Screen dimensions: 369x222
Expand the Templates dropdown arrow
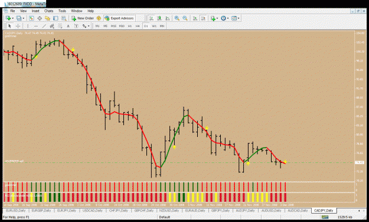[x=239, y=18]
